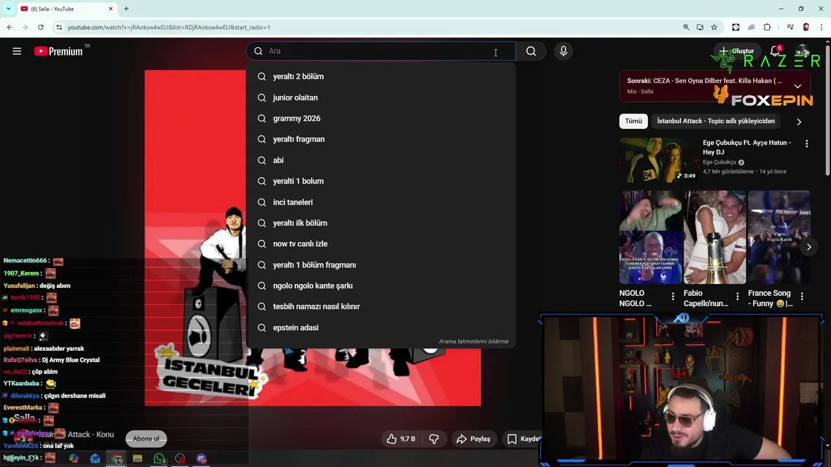Image resolution: width=831 pixels, height=467 pixels.
Task: Go back using the browser back arrow
Action: tap(9, 27)
